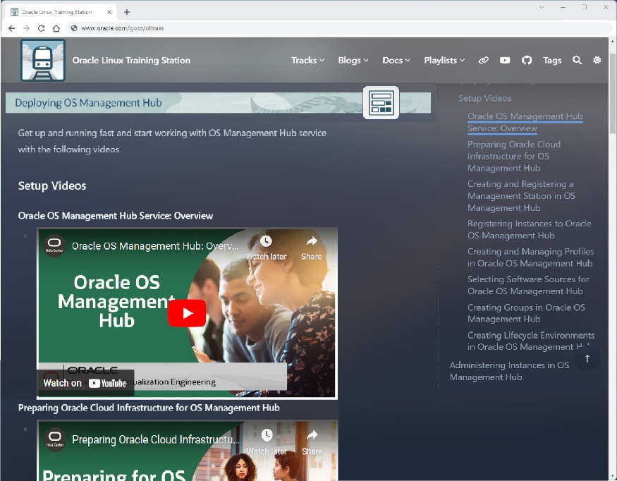This screenshot has width=617, height=481.
Task: Reload the page with the refresh icon
Action: (42, 28)
